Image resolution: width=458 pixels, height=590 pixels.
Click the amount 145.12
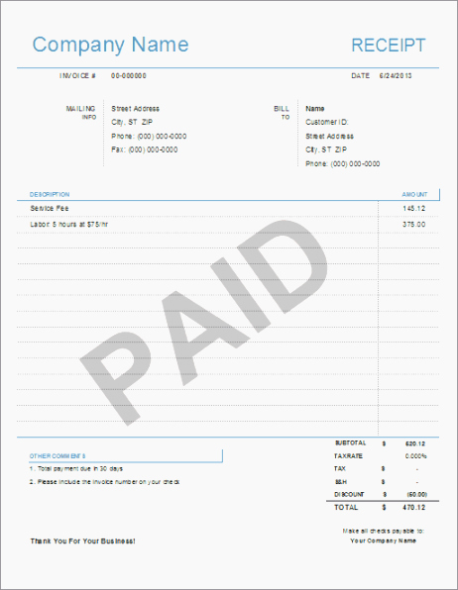coord(414,209)
